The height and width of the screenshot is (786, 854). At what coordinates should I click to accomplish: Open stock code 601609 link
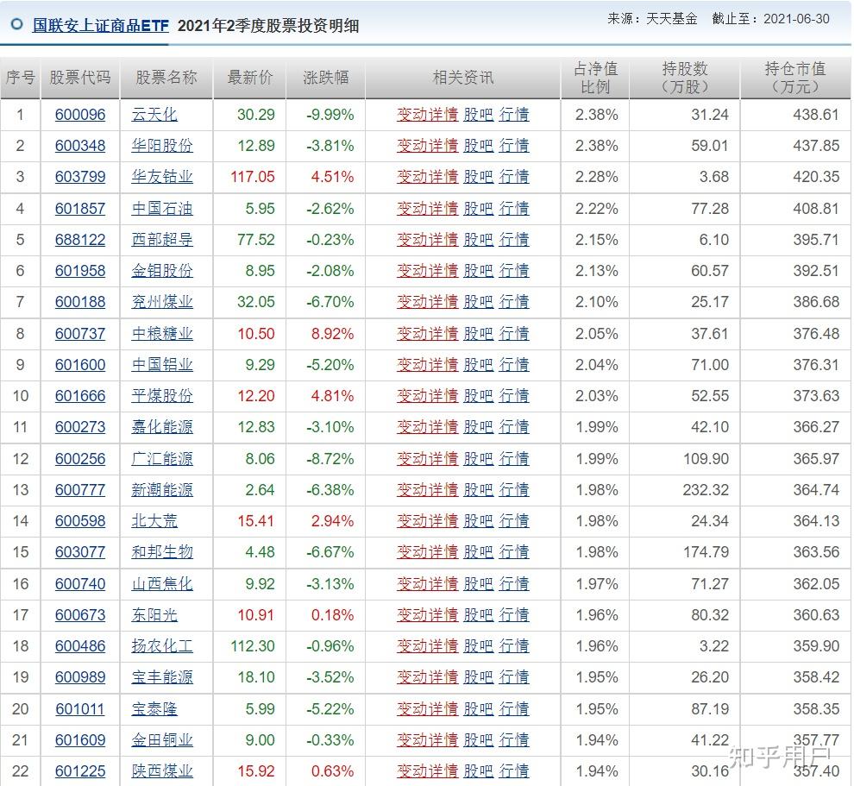pyautogui.click(x=80, y=739)
